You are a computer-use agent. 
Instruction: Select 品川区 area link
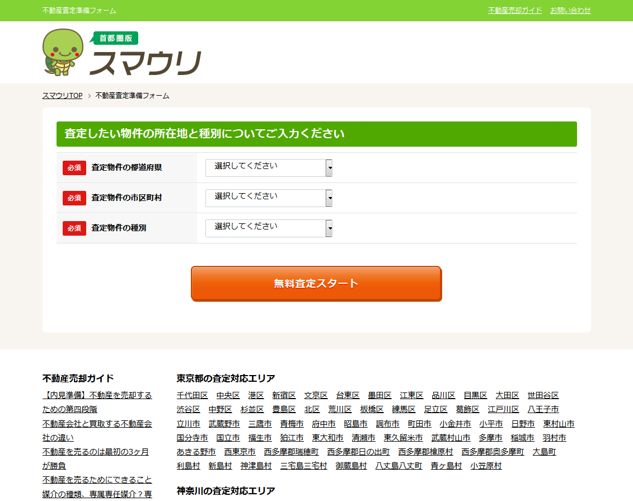tap(443, 395)
